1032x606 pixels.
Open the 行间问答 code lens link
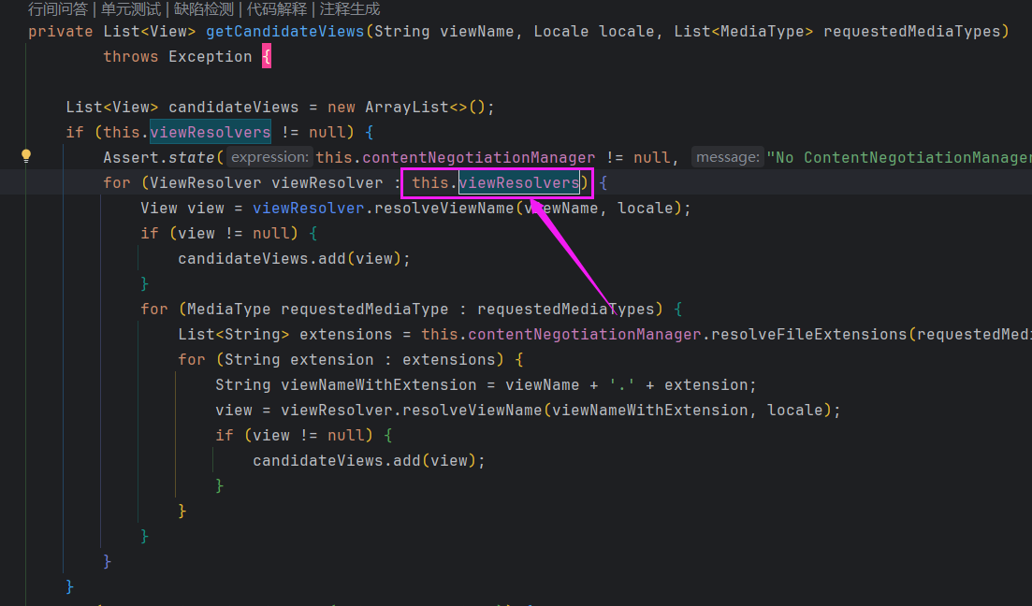pyautogui.click(x=57, y=9)
